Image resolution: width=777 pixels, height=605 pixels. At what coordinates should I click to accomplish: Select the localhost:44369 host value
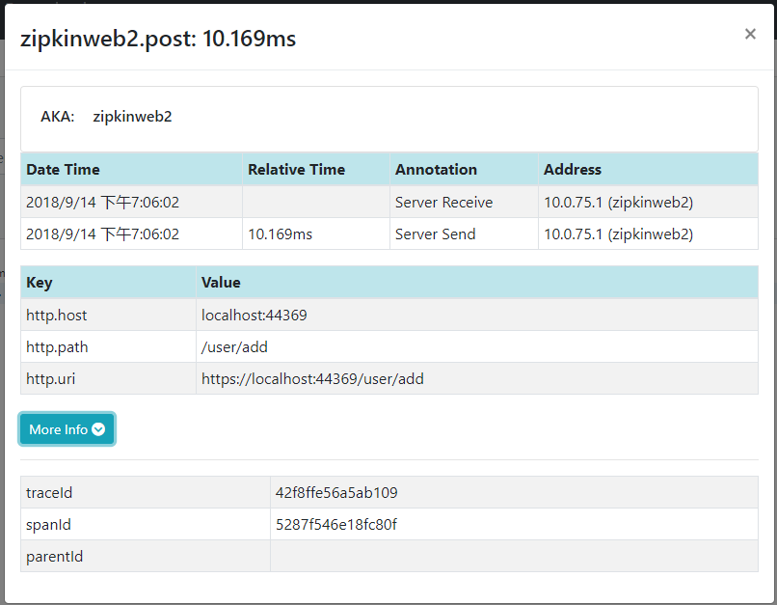click(x=255, y=316)
